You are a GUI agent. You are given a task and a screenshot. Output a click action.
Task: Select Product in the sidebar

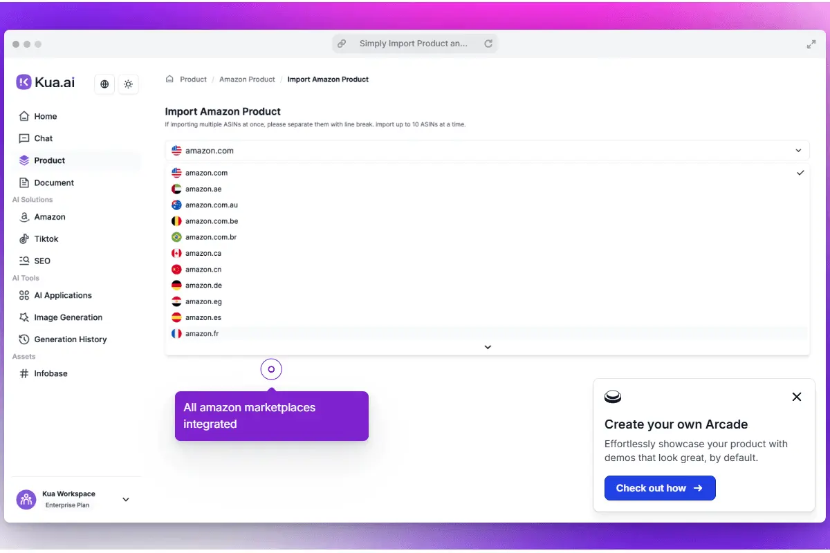(x=77, y=160)
